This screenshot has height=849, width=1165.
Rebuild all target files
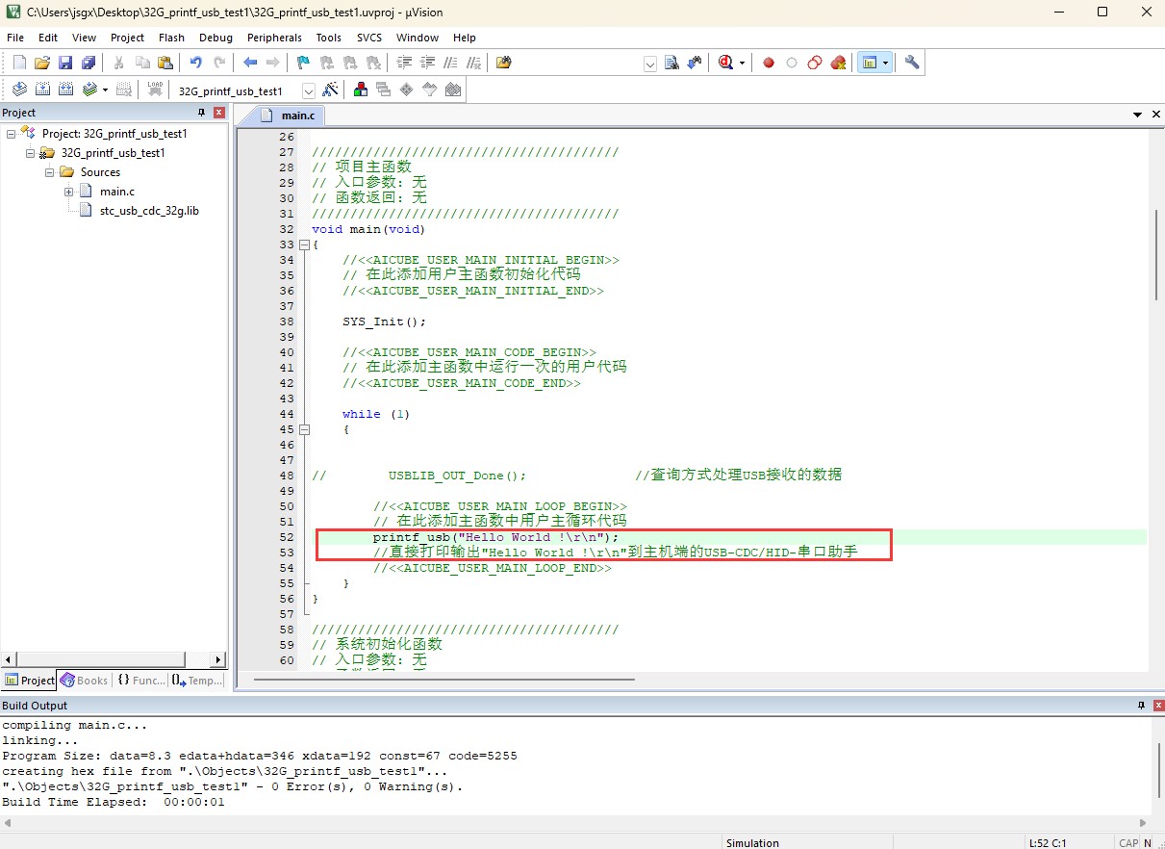pyautogui.click(x=65, y=90)
